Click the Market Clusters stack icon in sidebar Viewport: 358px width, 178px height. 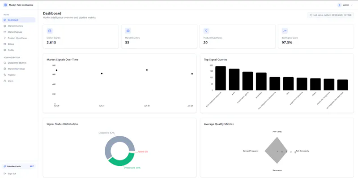(5, 26)
